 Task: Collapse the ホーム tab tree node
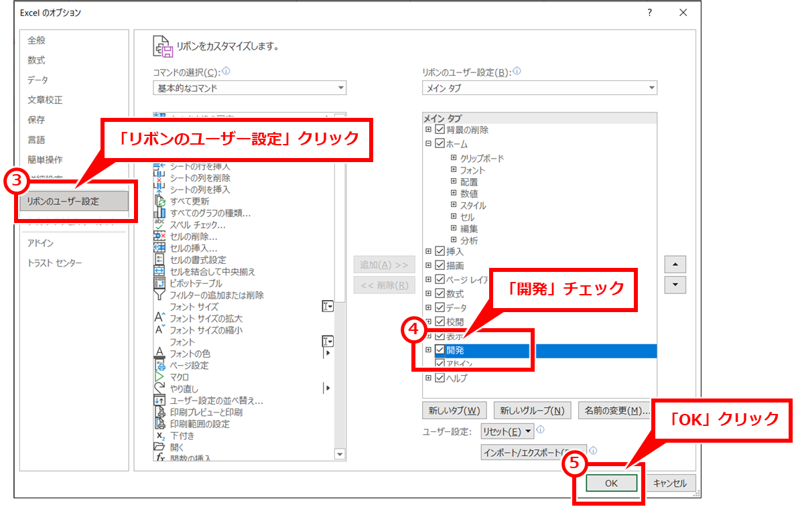(427, 143)
